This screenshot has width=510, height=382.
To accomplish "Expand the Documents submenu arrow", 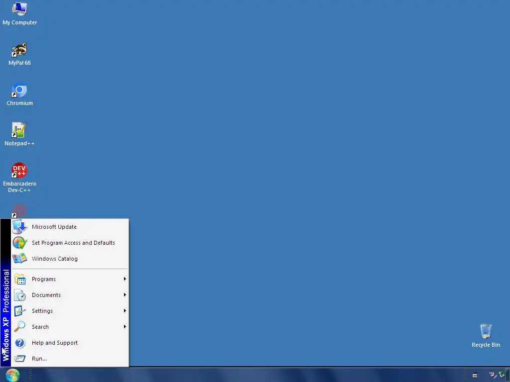I will coord(125,294).
